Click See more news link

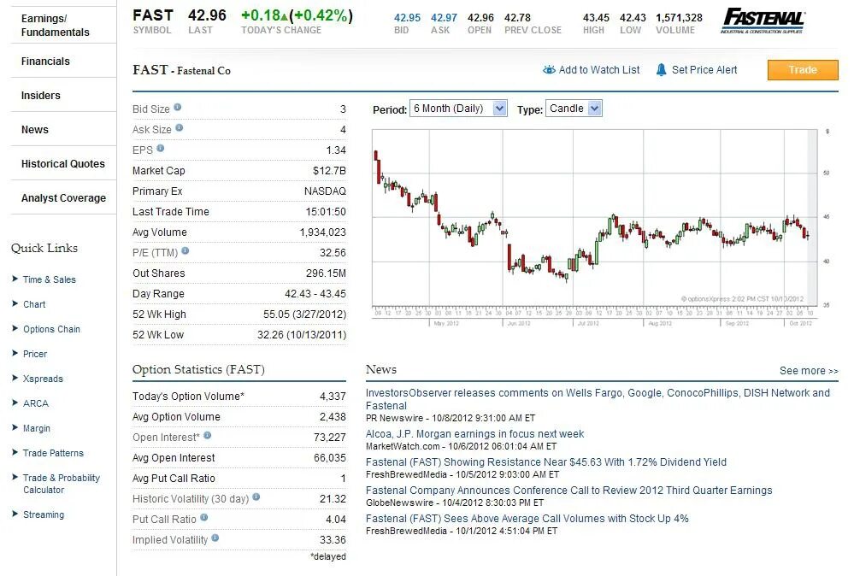click(x=808, y=371)
